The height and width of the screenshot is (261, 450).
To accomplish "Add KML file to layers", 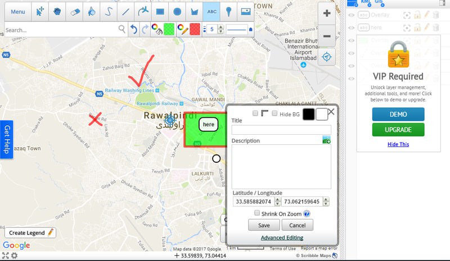I will click(x=366, y=3).
